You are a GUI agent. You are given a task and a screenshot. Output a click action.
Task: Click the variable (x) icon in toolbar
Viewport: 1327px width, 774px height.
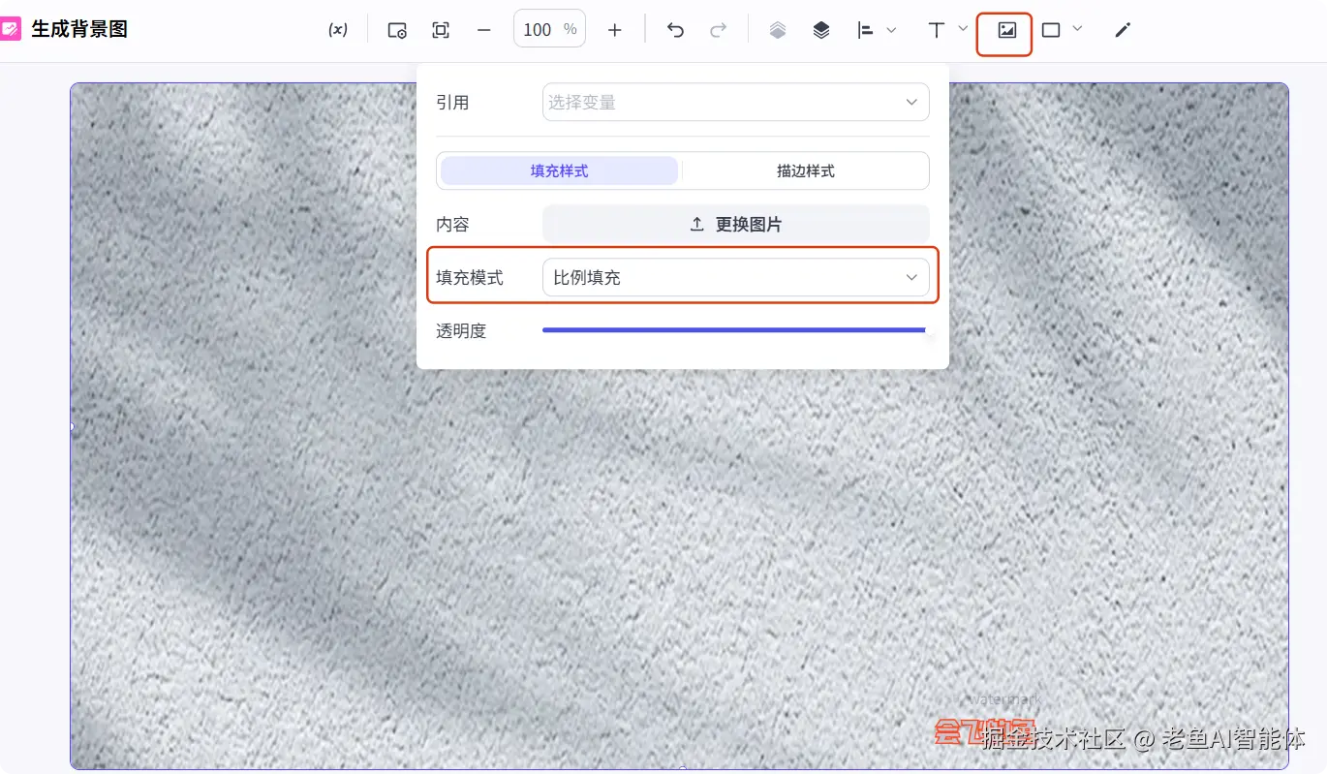[337, 30]
